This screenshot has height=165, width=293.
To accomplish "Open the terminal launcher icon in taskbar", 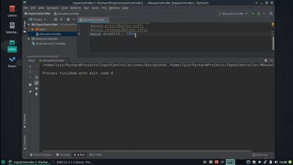I will click(205, 162).
